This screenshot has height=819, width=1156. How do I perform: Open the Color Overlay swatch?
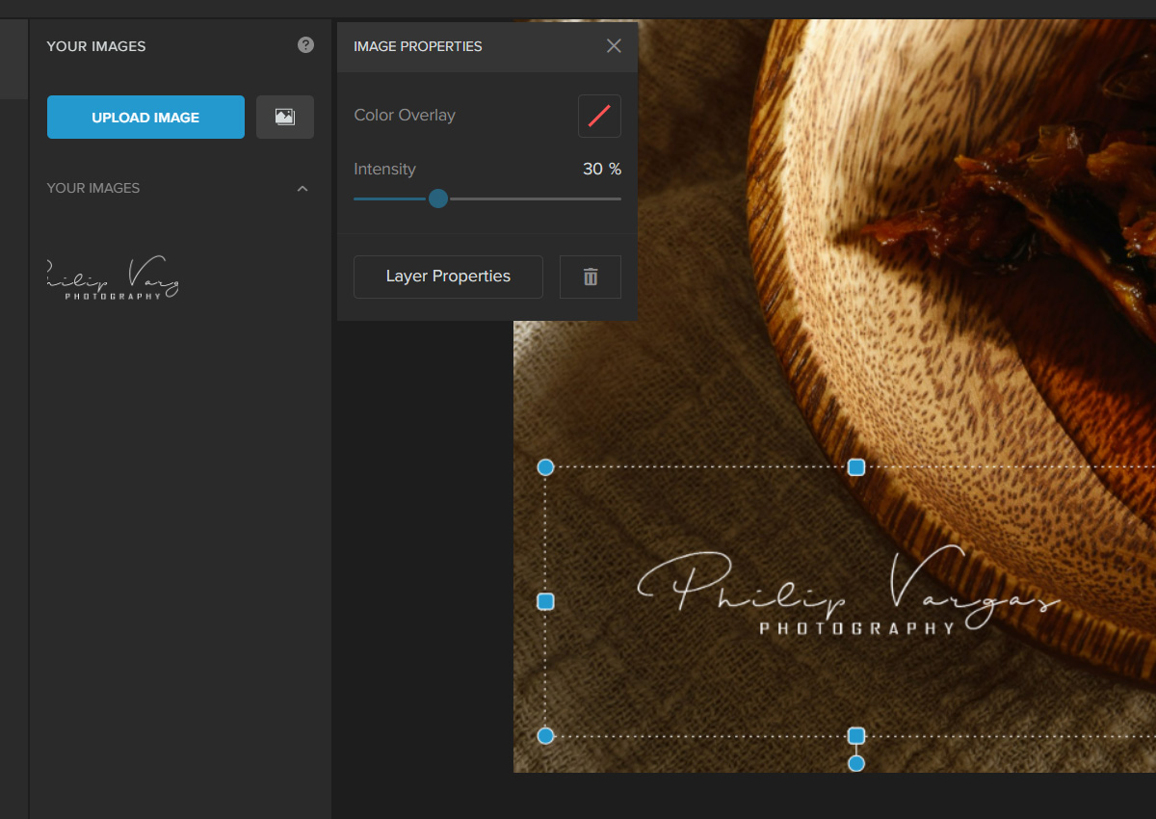point(599,116)
